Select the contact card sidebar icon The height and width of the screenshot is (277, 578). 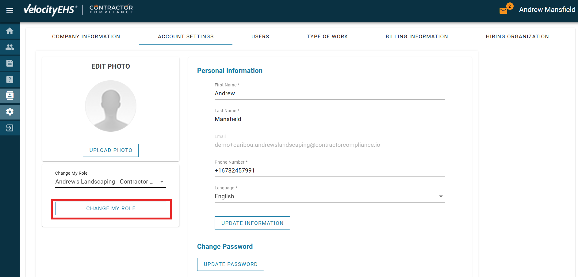[x=10, y=96]
